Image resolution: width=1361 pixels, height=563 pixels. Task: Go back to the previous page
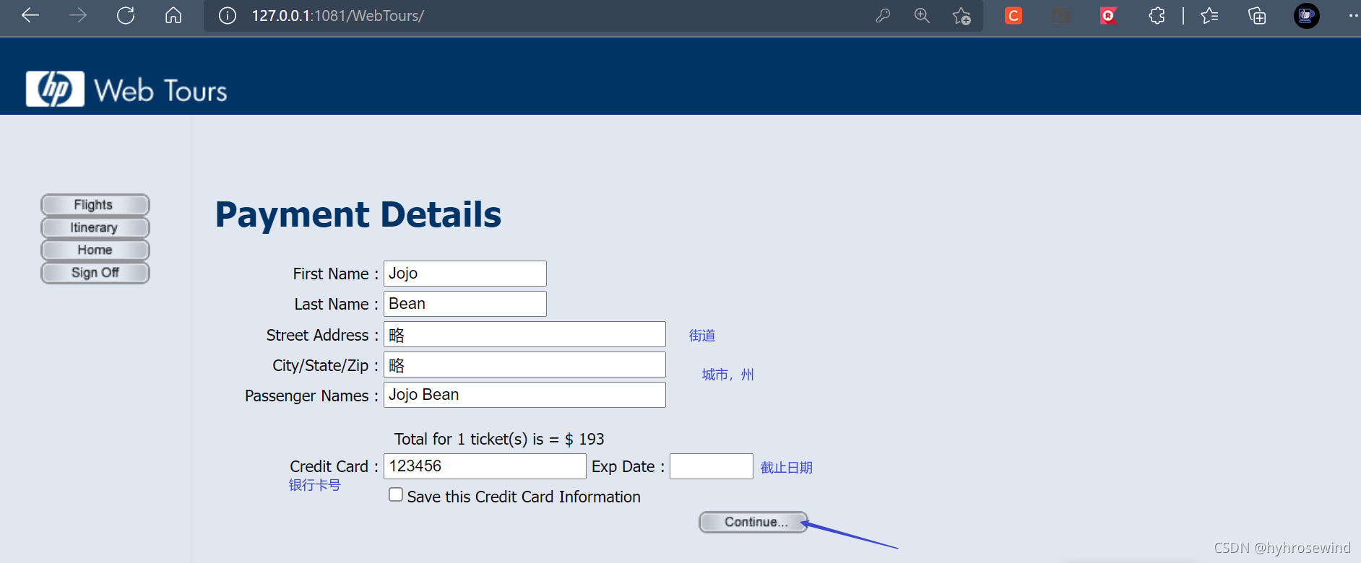point(30,15)
